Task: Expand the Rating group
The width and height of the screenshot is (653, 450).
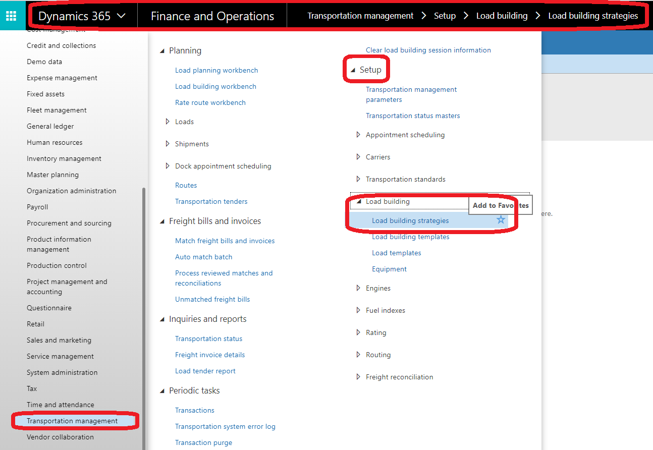Action: 358,332
